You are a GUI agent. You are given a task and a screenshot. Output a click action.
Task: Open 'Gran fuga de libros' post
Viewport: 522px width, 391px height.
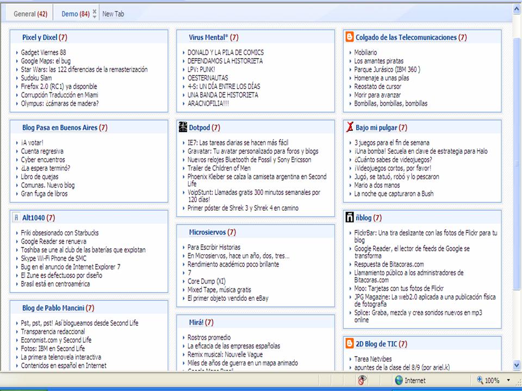point(44,193)
